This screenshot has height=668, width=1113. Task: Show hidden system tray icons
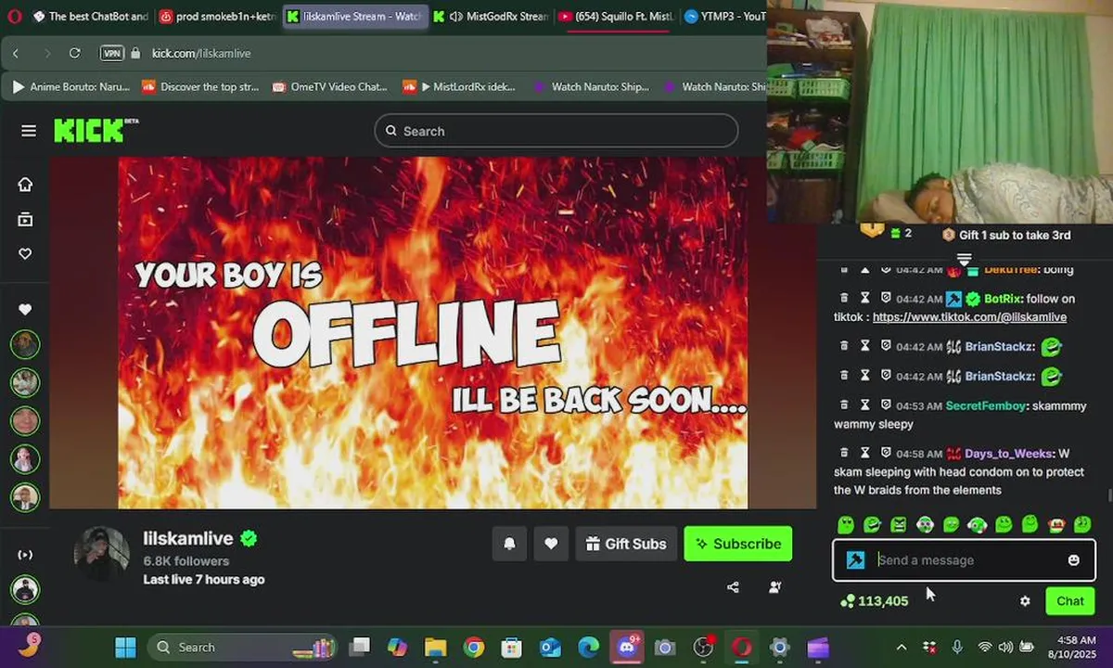902,647
